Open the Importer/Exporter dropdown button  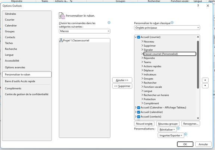171,135
